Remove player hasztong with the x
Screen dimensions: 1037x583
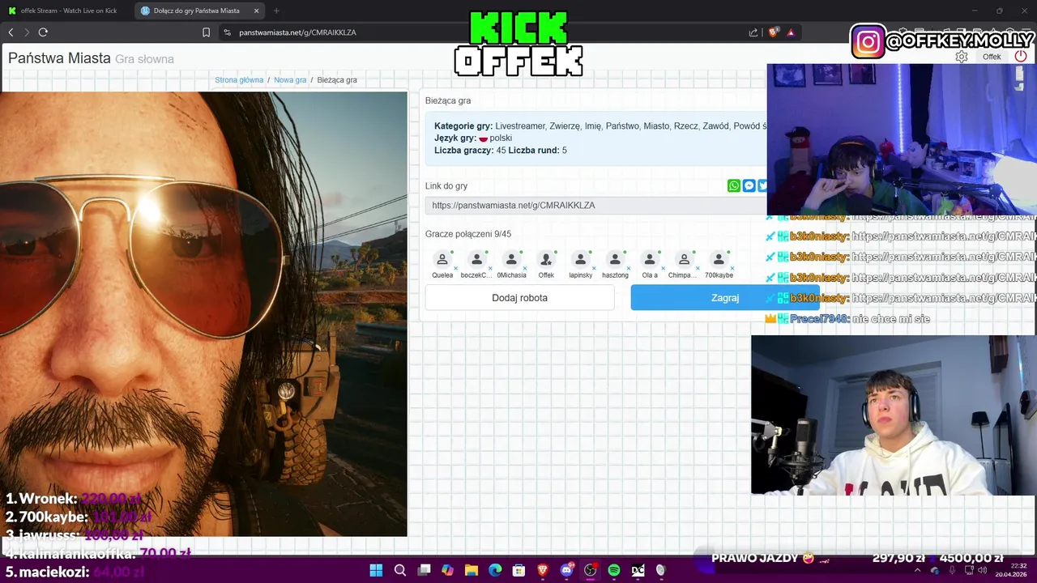pos(629,268)
